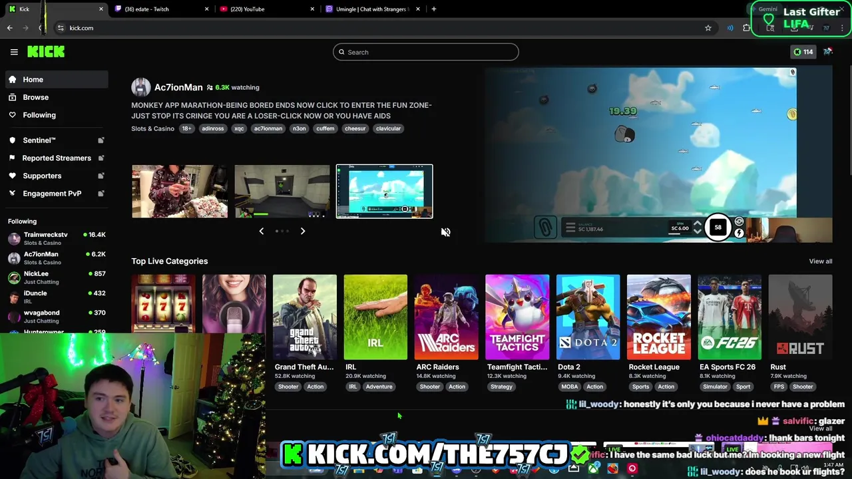
Task: Click the cuffem tag
Action: click(325, 128)
